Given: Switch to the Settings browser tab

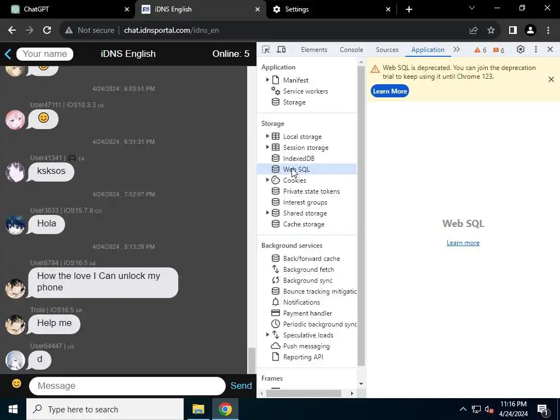Looking at the screenshot, I should (x=331, y=9).
